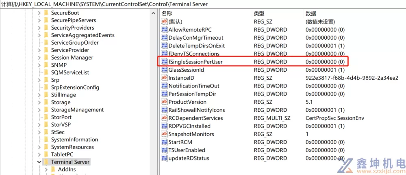Click the RDPVGCInstalled value icon
Image resolution: width=406 pixels, height=175 pixels.
(x=165, y=126)
